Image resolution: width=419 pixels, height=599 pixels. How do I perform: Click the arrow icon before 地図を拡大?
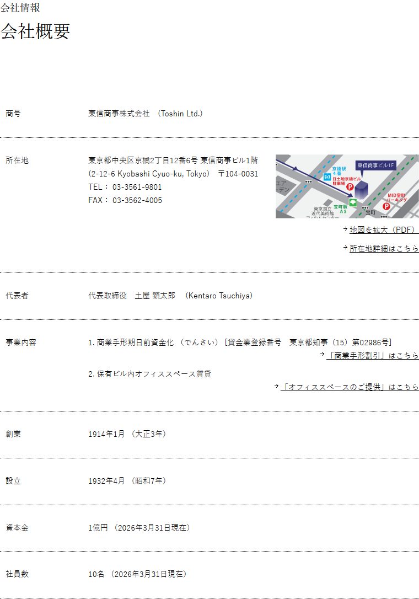345,229
